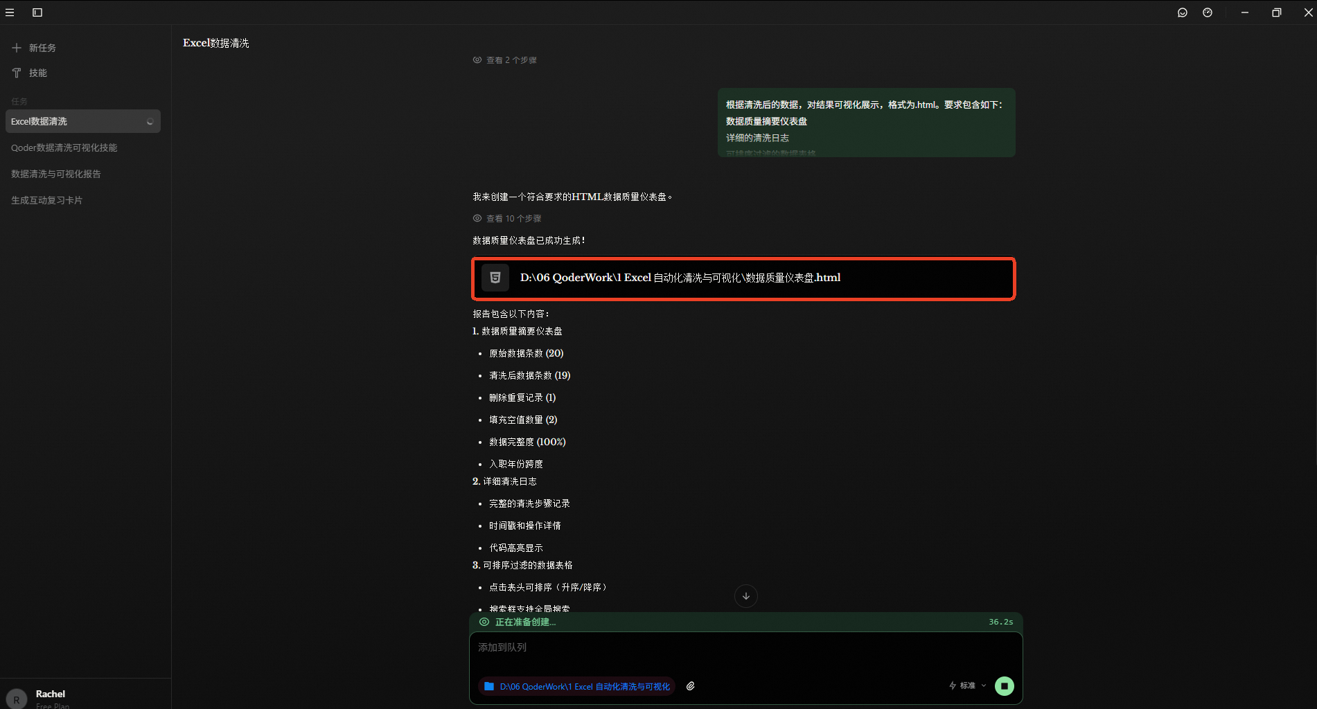
Task: Click the HTML file icon on file card
Action: tap(495, 278)
